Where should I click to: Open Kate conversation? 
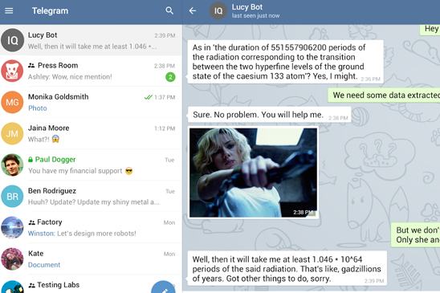point(91,259)
